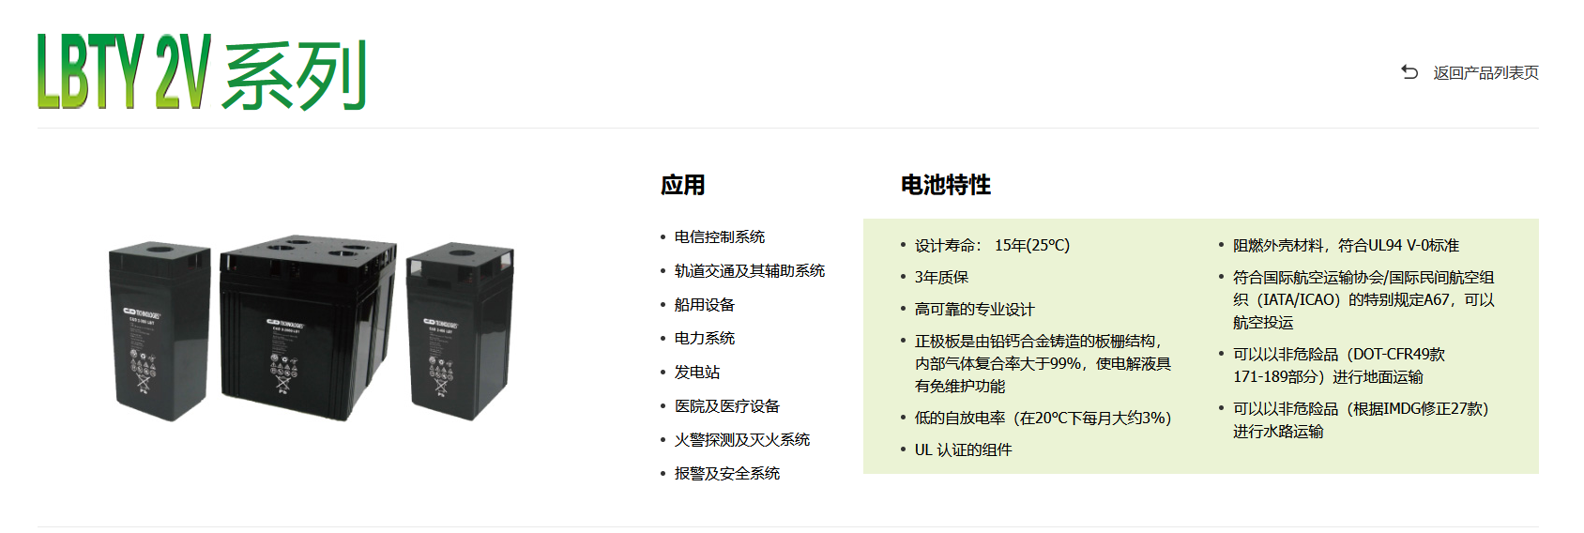The height and width of the screenshot is (533, 1584).
Task: Click the 3年质保 feature line
Action: [x=941, y=277]
